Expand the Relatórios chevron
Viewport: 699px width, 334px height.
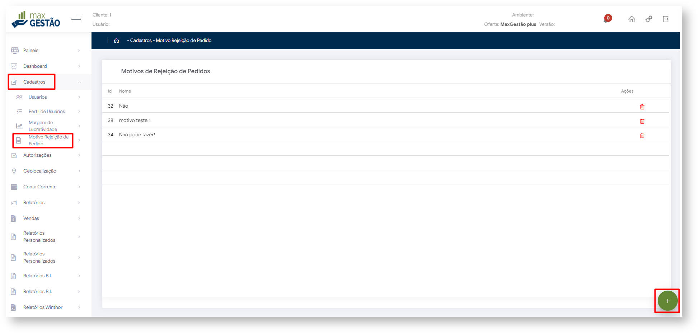pyautogui.click(x=79, y=203)
